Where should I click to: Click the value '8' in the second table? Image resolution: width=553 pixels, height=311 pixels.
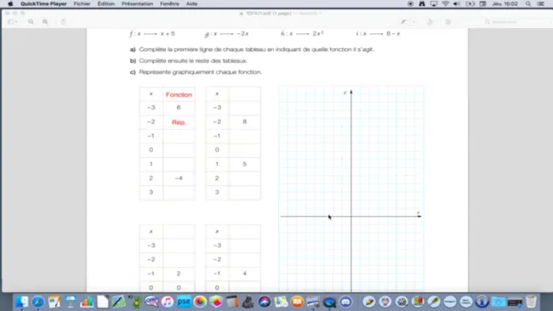coord(244,122)
